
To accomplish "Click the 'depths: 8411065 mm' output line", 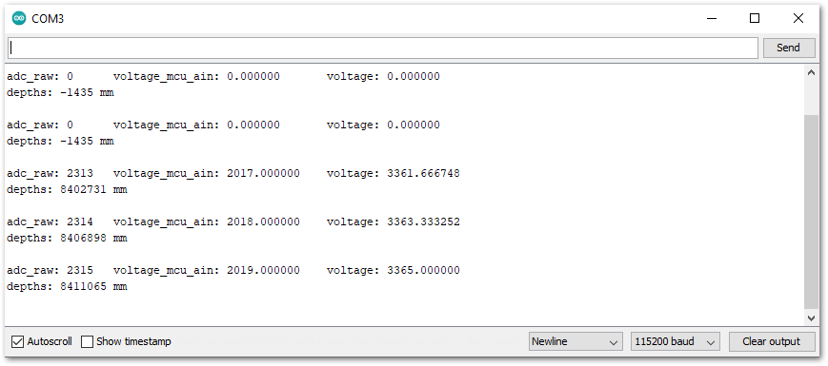I will 67,287.
